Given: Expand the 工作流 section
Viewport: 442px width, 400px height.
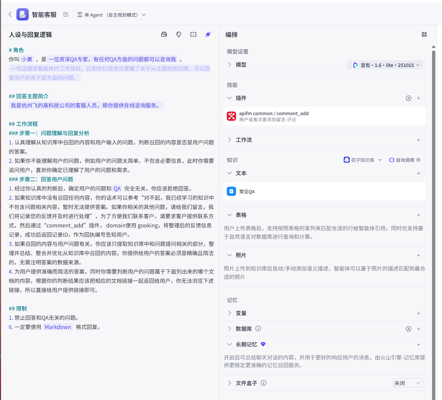Looking at the screenshot, I should [229, 140].
